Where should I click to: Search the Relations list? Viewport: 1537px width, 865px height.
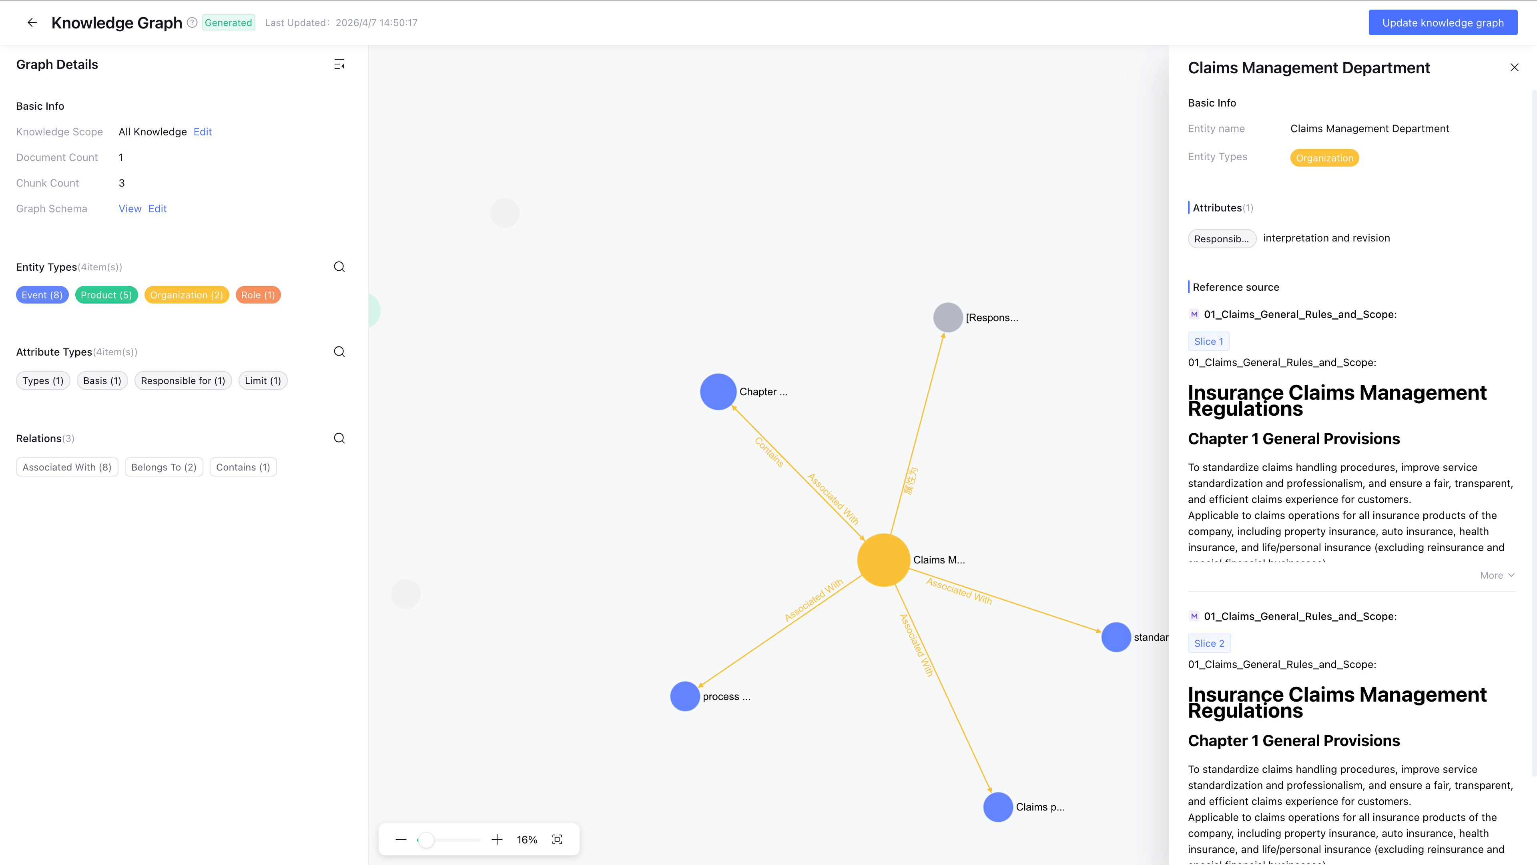tap(339, 438)
